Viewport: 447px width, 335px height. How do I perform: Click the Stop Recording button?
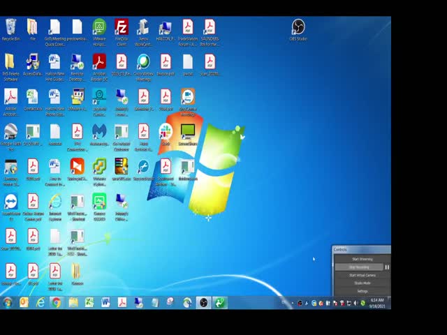pos(358,267)
